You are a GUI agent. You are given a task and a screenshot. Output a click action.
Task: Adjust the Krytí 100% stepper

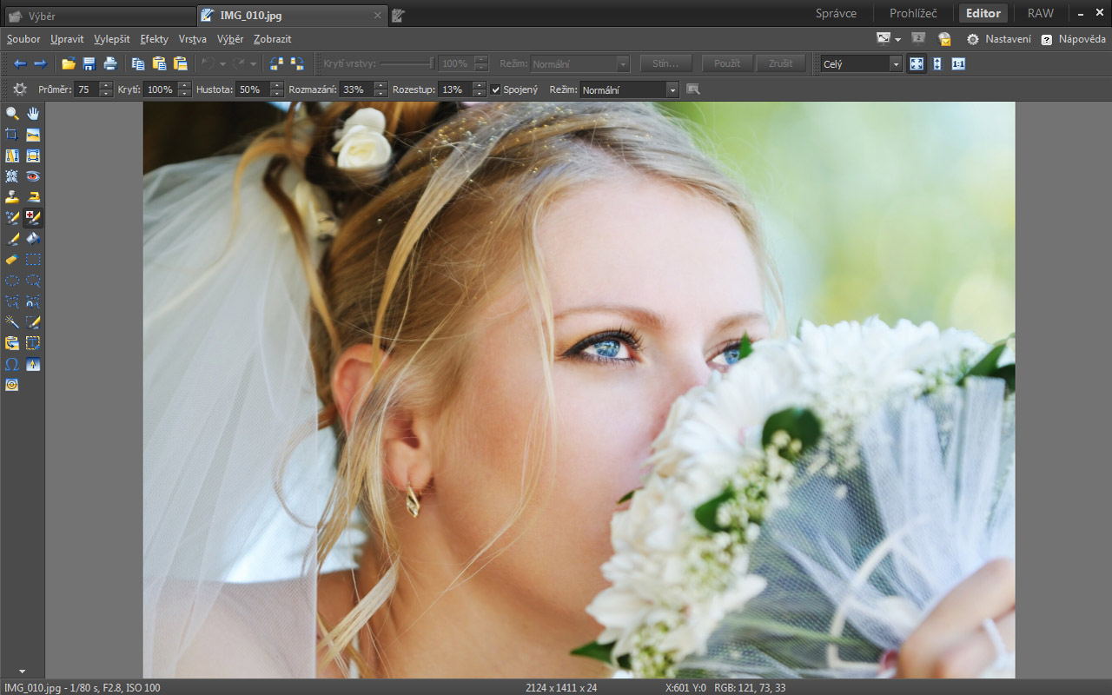tap(184, 89)
